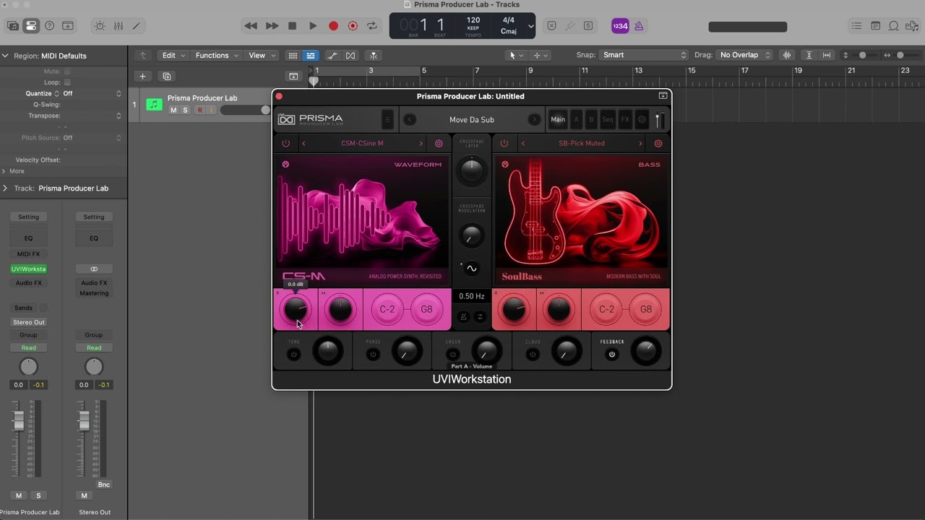Click the Bnc bounce button
925x520 pixels.
[x=104, y=485]
